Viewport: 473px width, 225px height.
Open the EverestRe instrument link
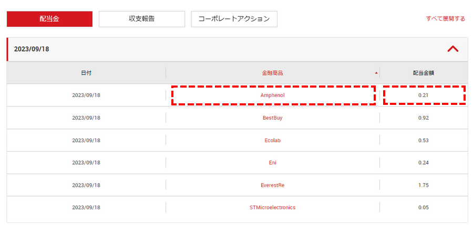(x=273, y=185)
